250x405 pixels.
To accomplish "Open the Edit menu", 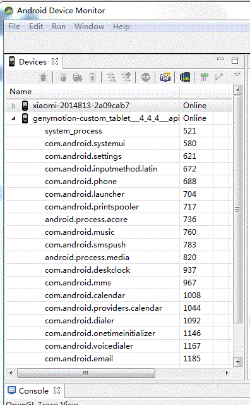I will (x=36, y=27).
